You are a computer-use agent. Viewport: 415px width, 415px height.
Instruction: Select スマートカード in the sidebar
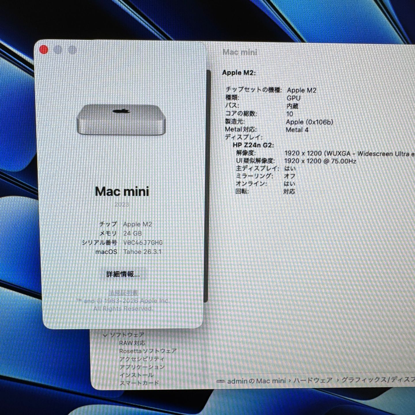139,383
